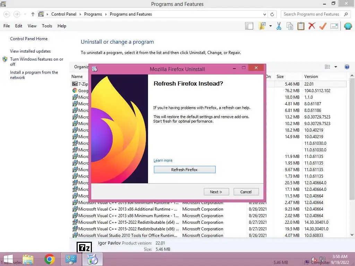355x266 pixels.
Task: Go back with the Back arrow
Action: coord(7,14)
